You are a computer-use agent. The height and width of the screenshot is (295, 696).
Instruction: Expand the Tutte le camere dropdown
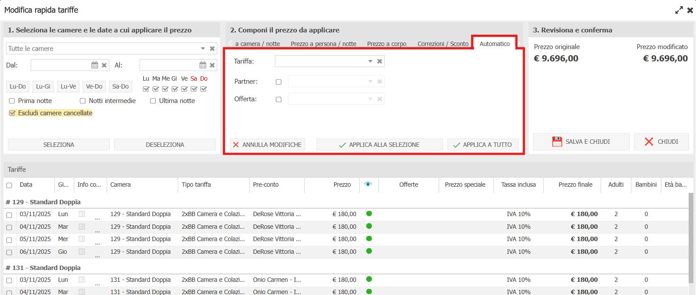(203, 49)
